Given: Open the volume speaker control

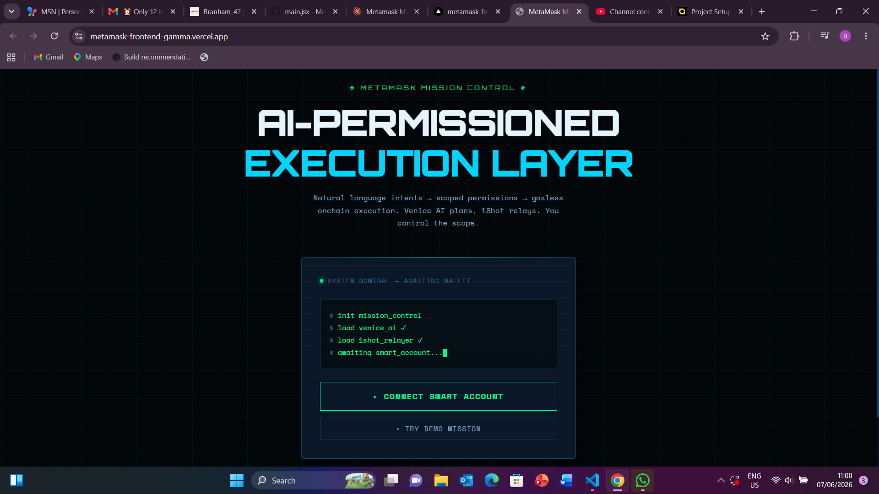Looking at the screenshot, I should (x=789, y=480).
